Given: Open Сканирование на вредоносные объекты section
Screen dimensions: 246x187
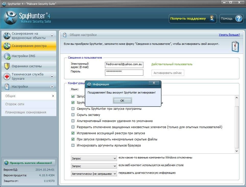Looking at the screenshot, I should click(x=29, y=36).
